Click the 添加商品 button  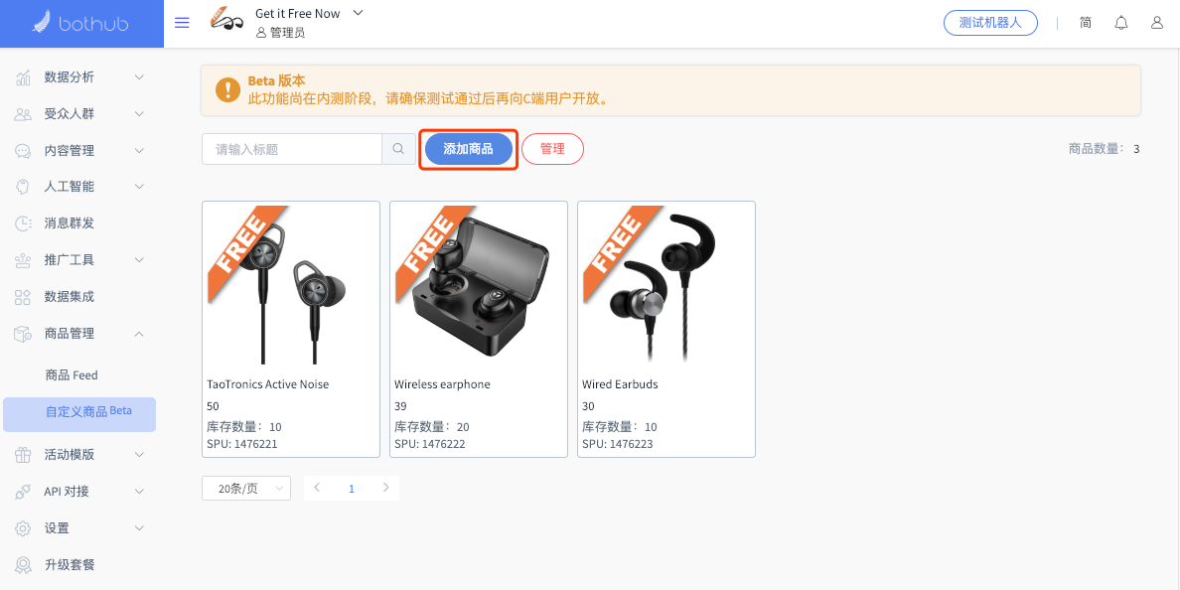[468, 149]
